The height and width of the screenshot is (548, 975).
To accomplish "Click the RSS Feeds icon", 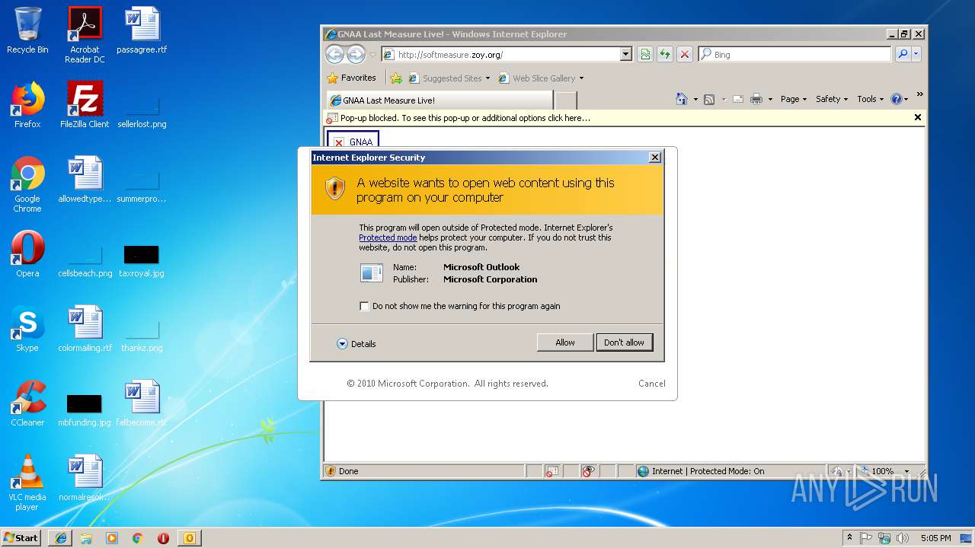I will click(x=709, y=99).
